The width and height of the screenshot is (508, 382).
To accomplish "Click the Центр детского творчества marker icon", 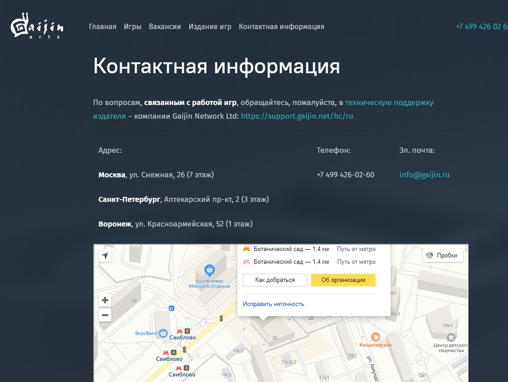I will tap(451, 338).
